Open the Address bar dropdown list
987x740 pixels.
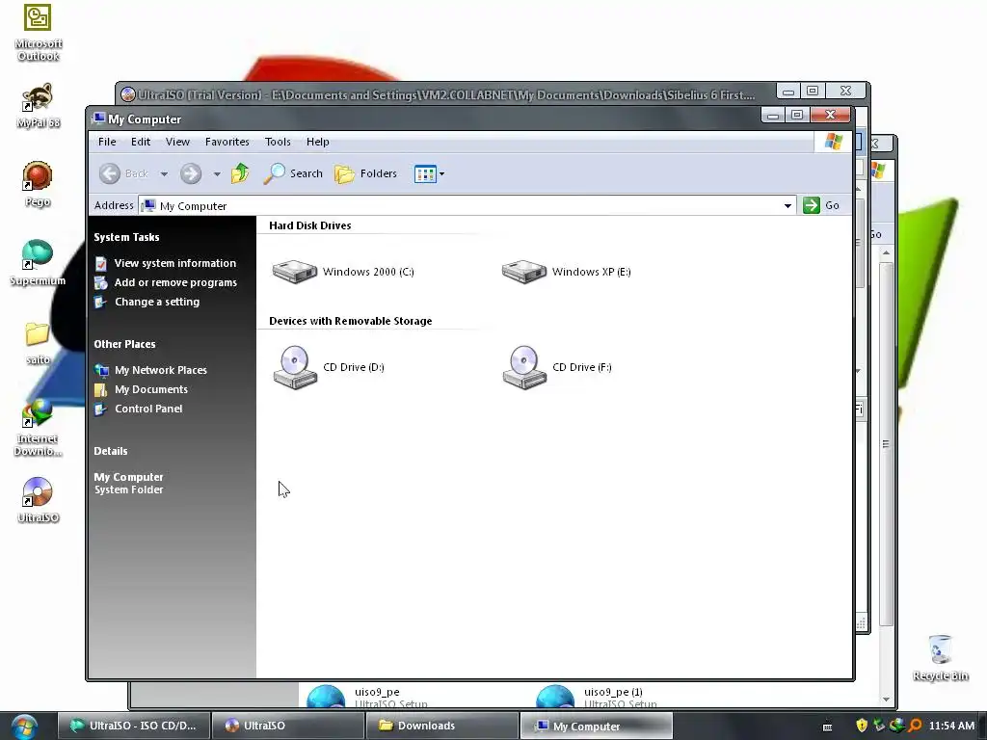pyautogui.click(x=787, y=206)
